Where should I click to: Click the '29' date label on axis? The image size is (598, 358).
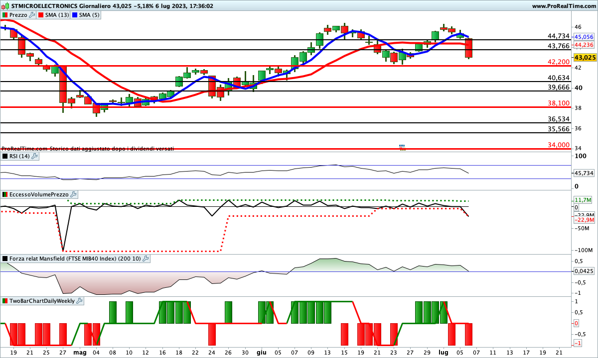(427, 352)
